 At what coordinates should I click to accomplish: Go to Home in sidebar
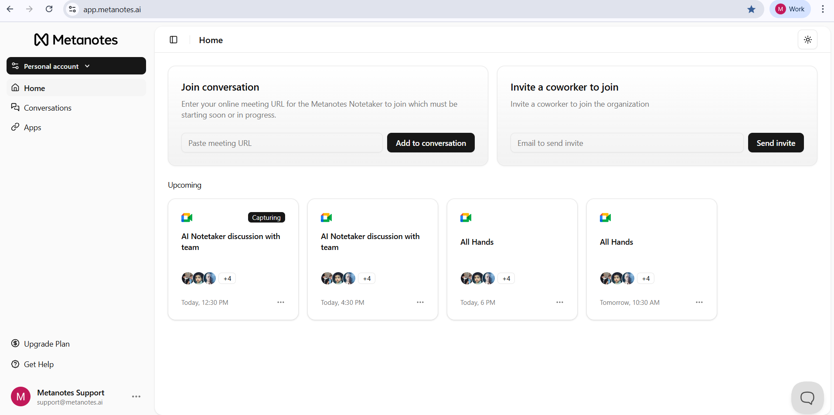click(x=76, y=88)
